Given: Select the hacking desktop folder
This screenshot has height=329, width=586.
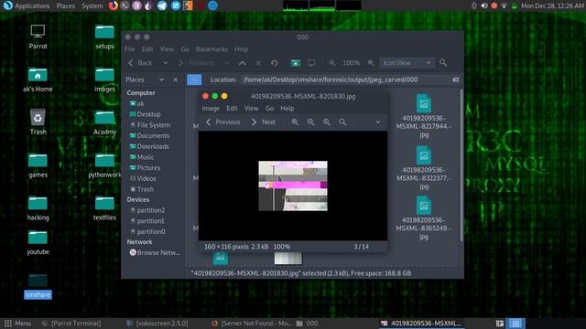Looking at the screenshot, I should tap(38, 208).
